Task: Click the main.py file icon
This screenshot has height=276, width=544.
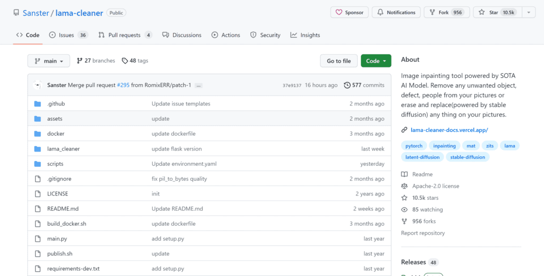Action: pos(38,238)
